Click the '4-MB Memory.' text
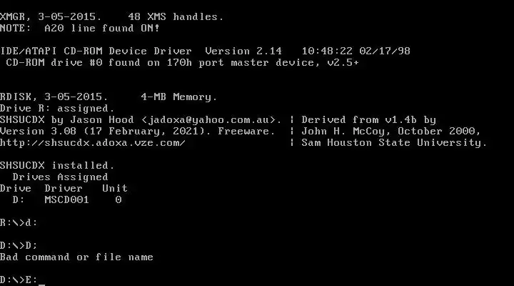 179,97
